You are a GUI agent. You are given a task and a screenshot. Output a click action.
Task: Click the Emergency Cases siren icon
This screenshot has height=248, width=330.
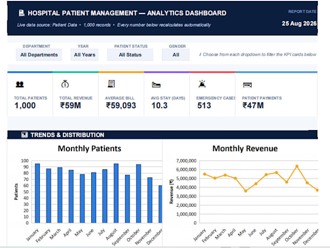pyautogui.click(x=202, y=84)
